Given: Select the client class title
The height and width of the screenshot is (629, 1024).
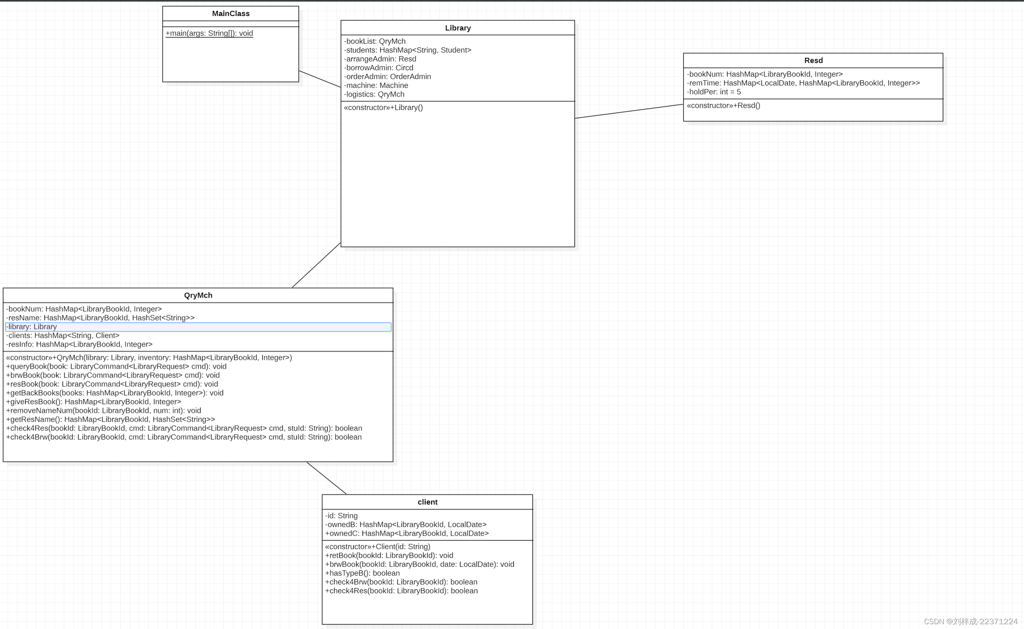Looking at the screenshot, I should tap(428, 502).
